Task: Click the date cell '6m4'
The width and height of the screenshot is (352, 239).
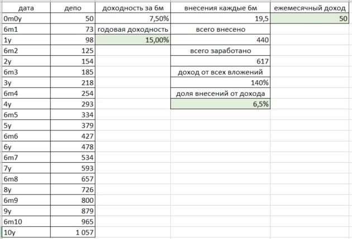Action: pos(26,94)
